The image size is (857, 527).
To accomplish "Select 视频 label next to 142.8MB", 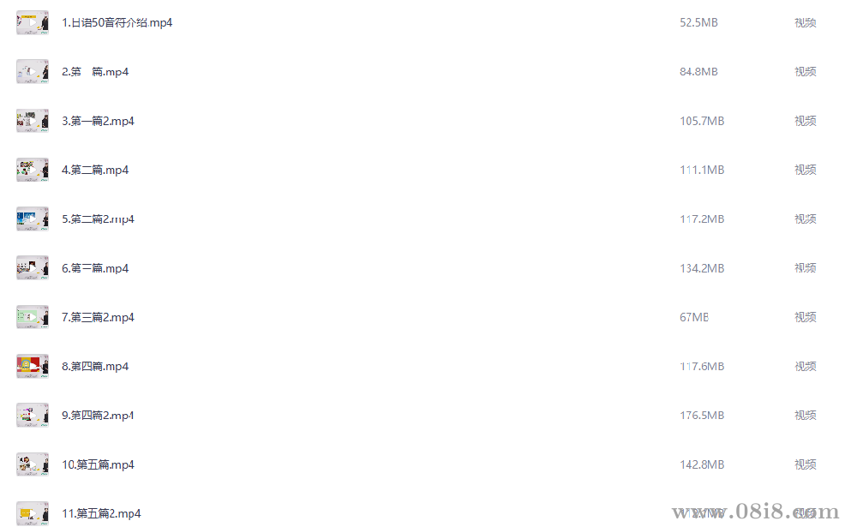I will [805, 464].
